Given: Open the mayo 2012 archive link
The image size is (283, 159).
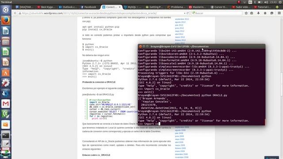Looking at the screenshot, I should pos(180,31).
